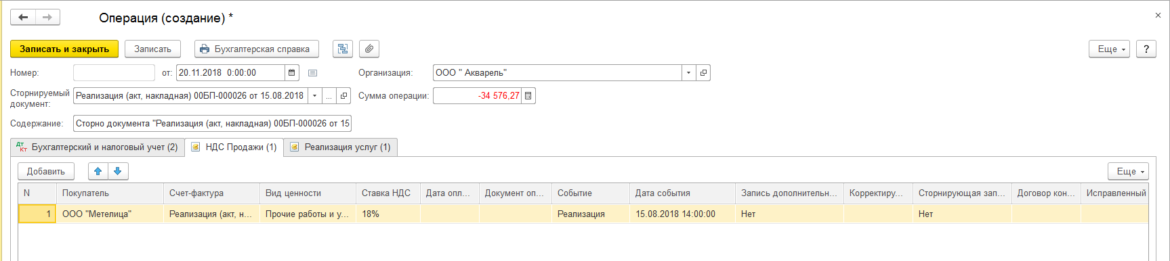Click the back navigation arrow
This screenshot has height=261, width=1170.
click(x=23, y=17)
